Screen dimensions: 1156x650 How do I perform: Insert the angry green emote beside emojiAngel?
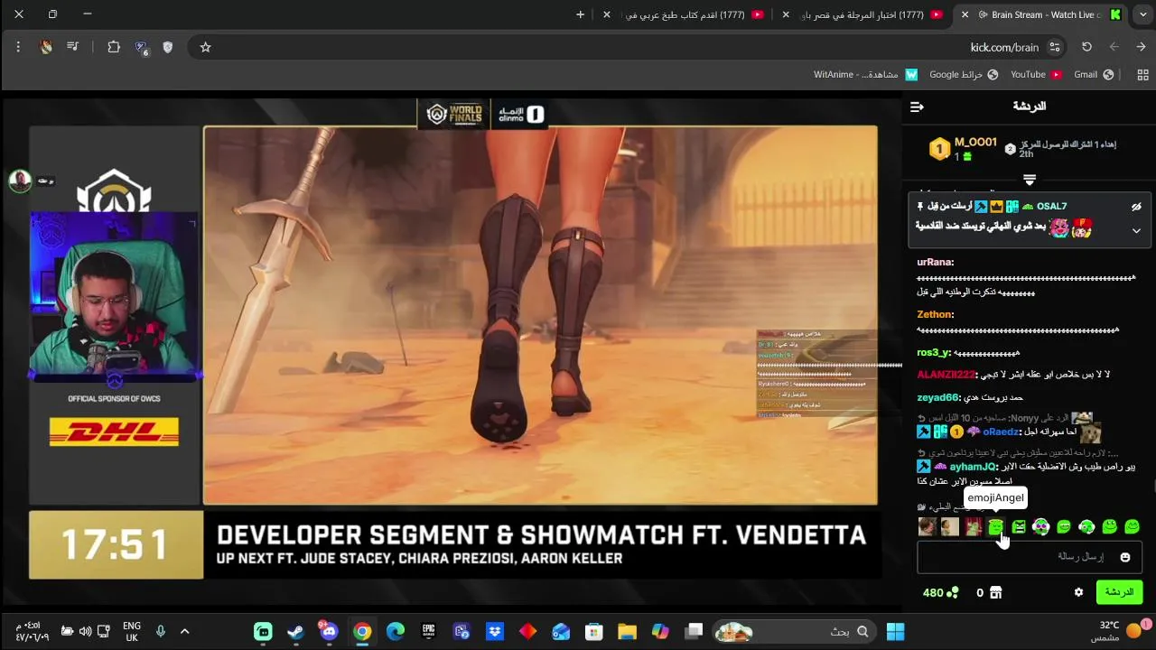1019,526
